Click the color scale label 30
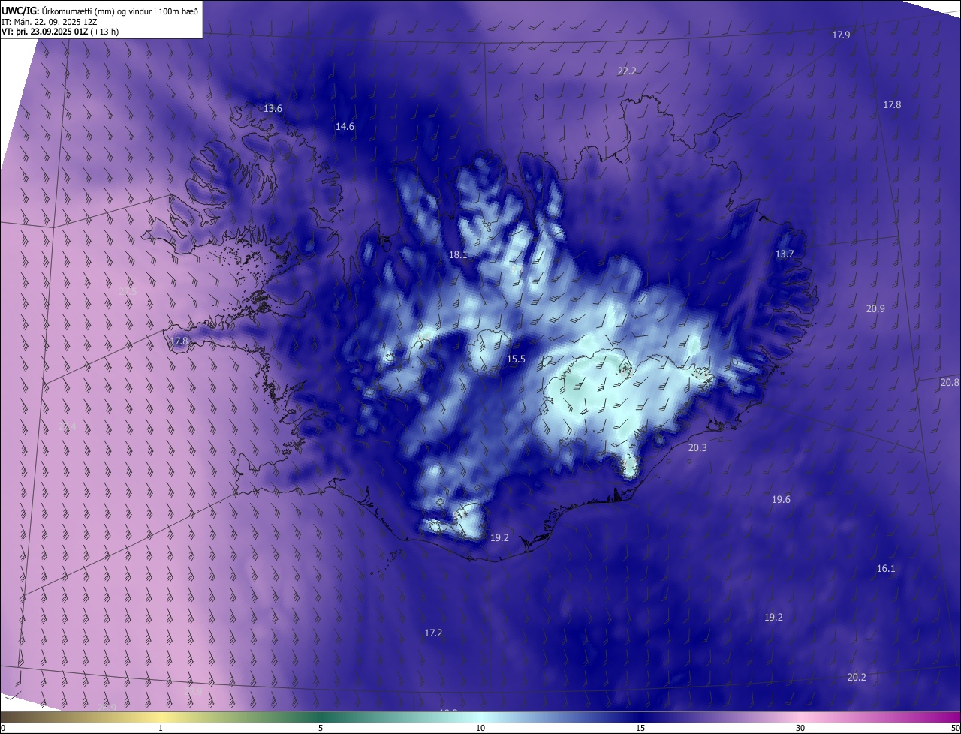 (x=800, y=728)
